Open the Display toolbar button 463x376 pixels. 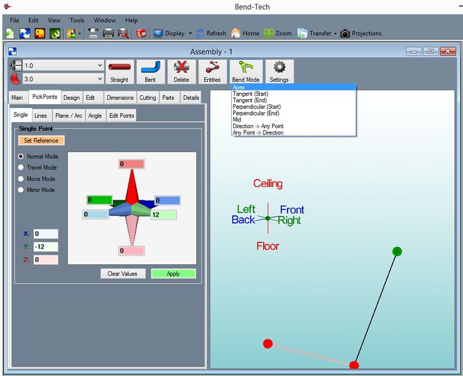click(169, 33)
